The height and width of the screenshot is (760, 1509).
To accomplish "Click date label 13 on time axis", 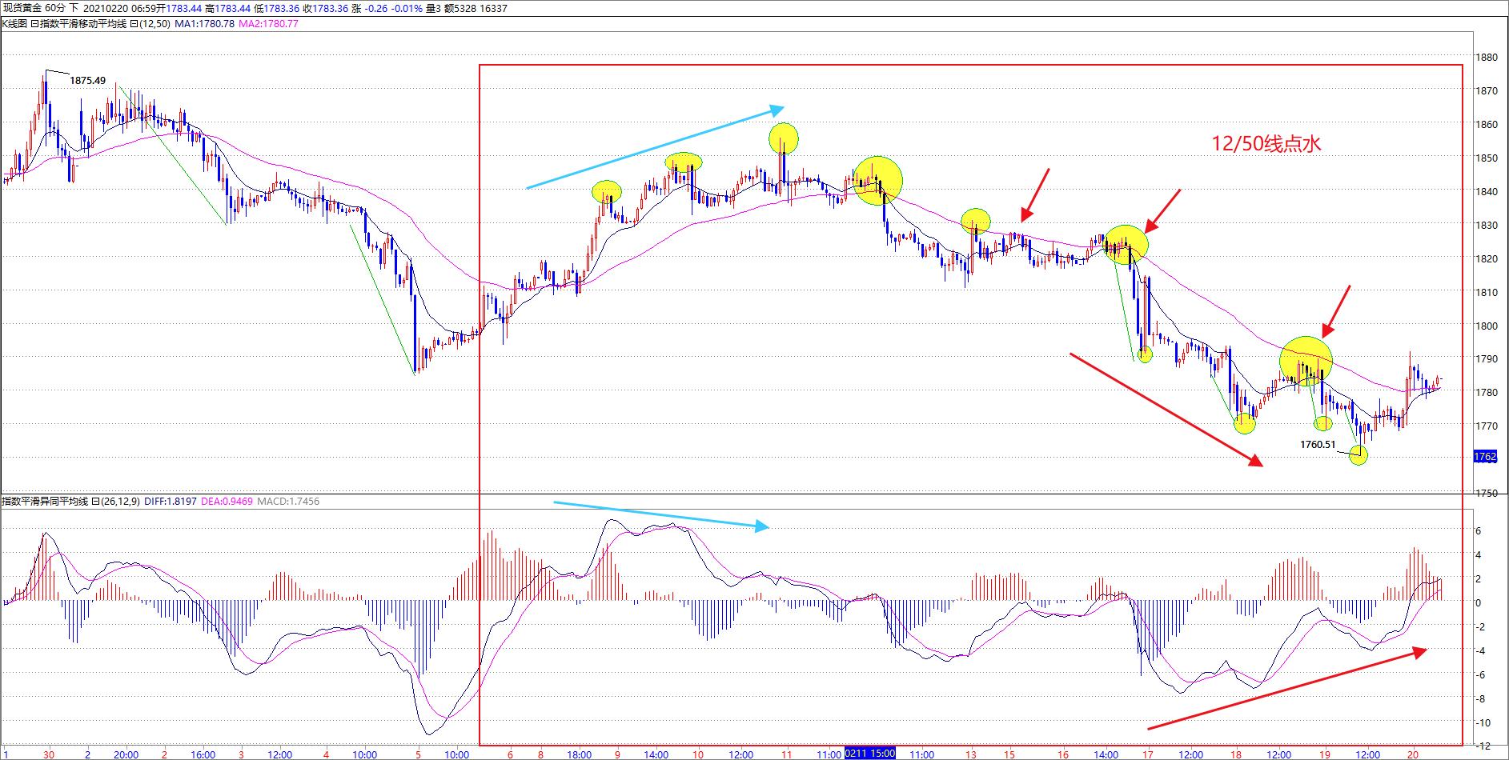I will coord(971,754).
